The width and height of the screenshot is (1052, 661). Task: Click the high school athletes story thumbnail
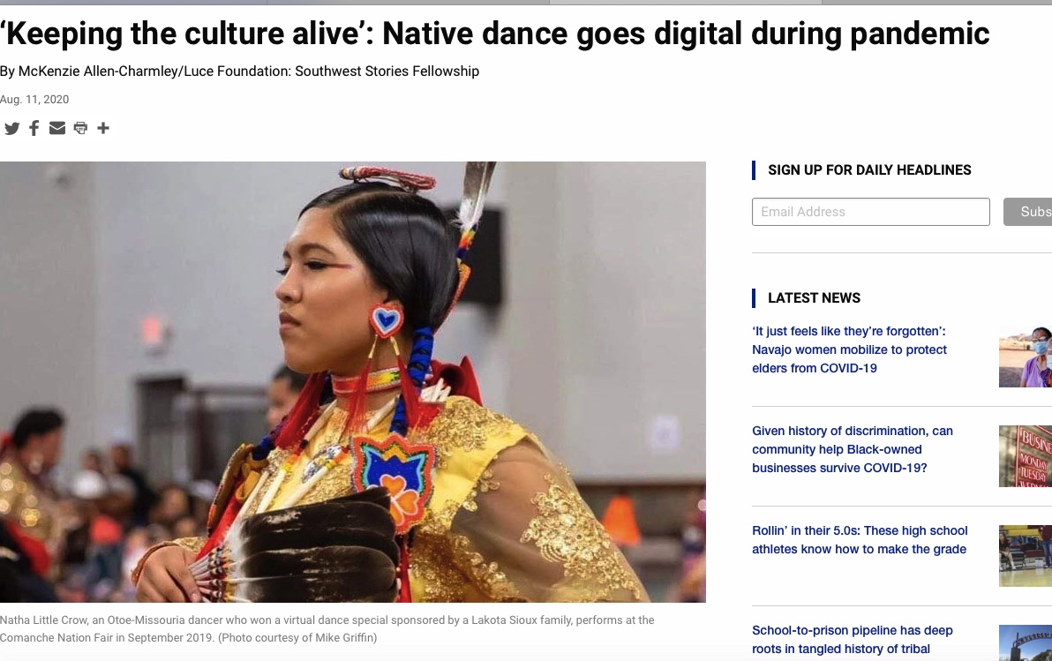pos(1026,556)
